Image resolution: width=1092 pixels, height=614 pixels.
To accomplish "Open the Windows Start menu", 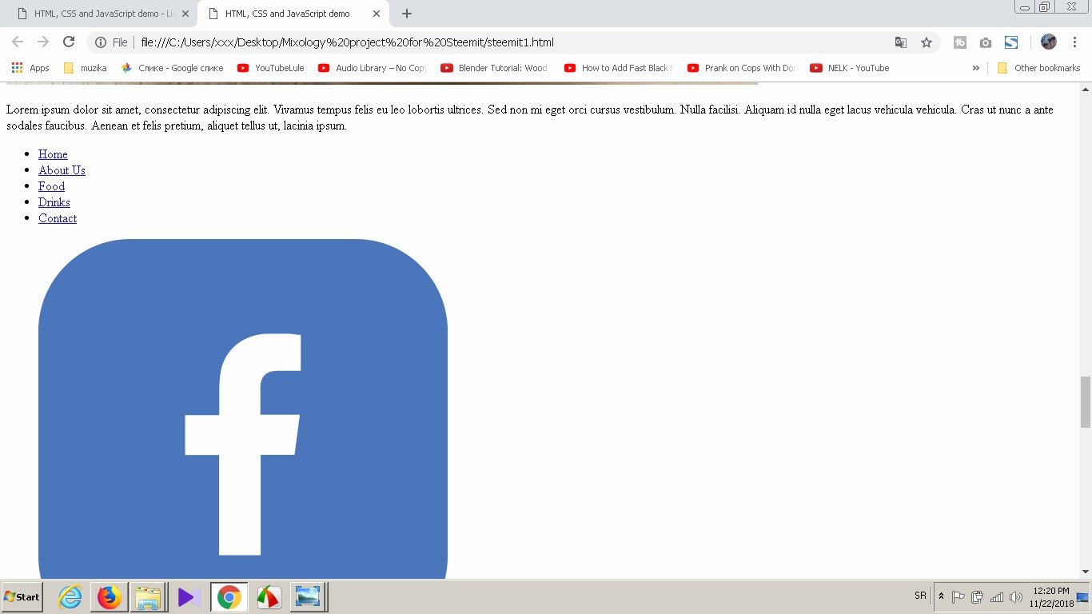I will coord(22,597).
